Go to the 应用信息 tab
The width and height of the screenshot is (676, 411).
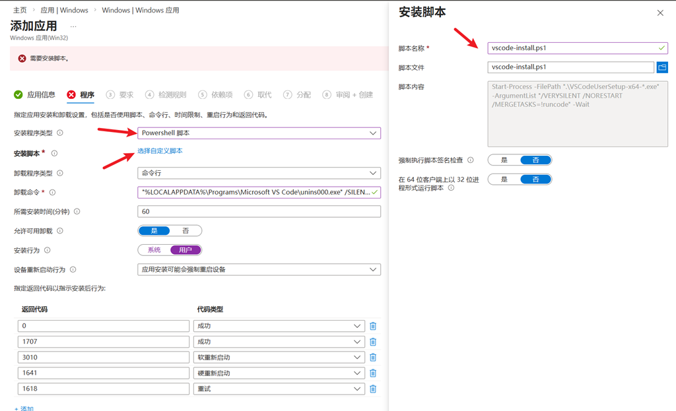point(34,95)
